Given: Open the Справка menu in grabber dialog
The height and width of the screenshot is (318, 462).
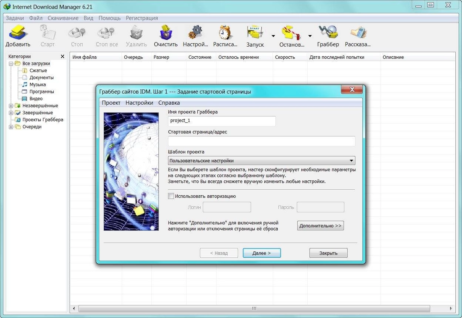Looking at the screenshot, I should pos(169,103).
